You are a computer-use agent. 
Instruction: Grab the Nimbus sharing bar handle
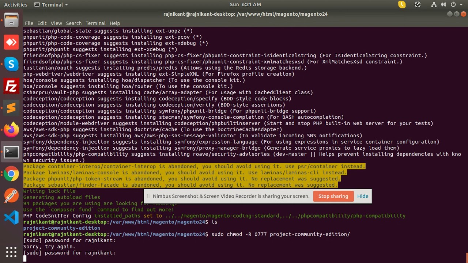click(148, 196)
